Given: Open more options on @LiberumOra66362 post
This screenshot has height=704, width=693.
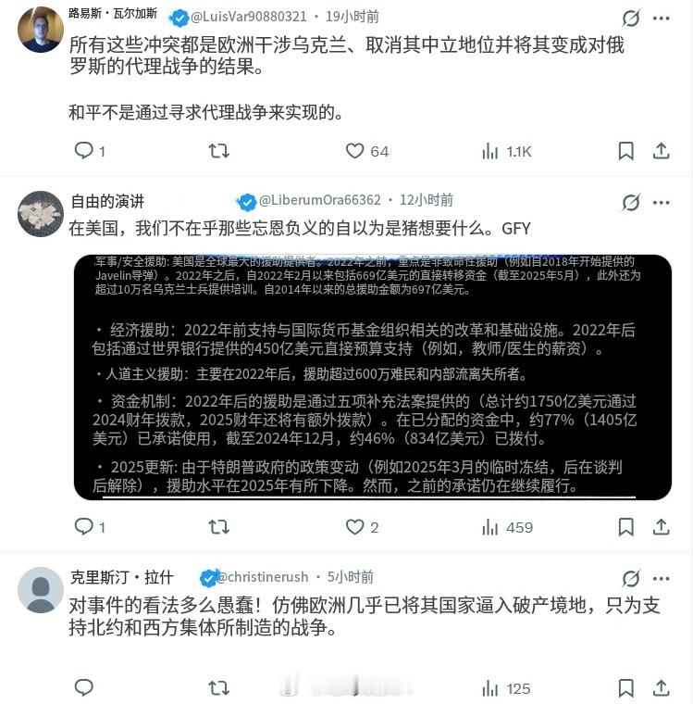Looking at the screenshot, I should [x=662, y=203].
